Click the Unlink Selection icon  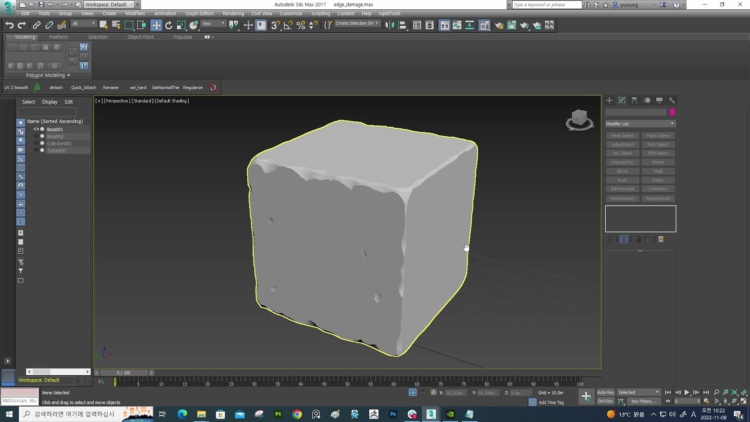pos(49,25)
